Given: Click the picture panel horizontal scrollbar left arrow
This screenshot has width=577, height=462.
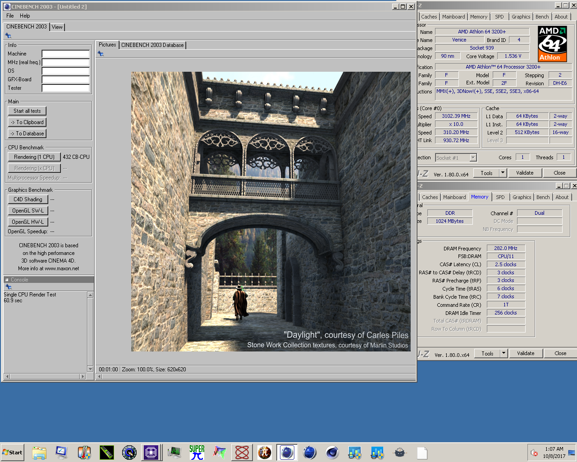Looking at the screenshot, I should tap(99, 376).
